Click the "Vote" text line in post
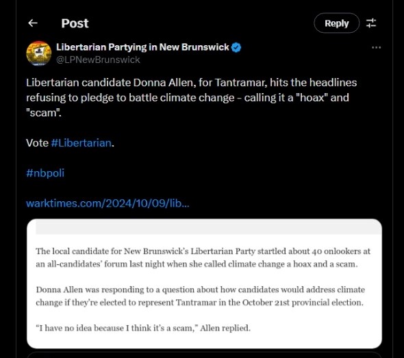The height and width of the screenshot is (358, 404). click(x=70, y=143)
